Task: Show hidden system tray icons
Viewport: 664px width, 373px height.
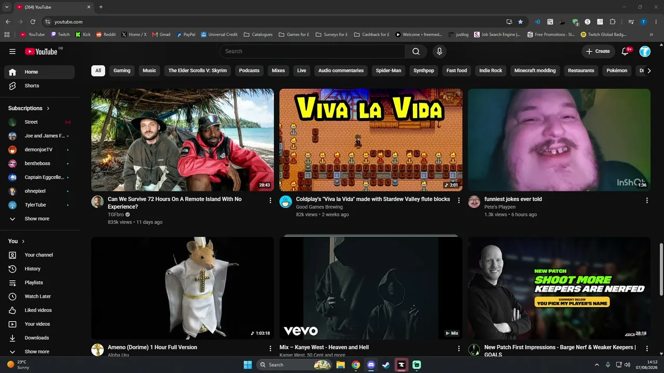Action: coord(597,365)
